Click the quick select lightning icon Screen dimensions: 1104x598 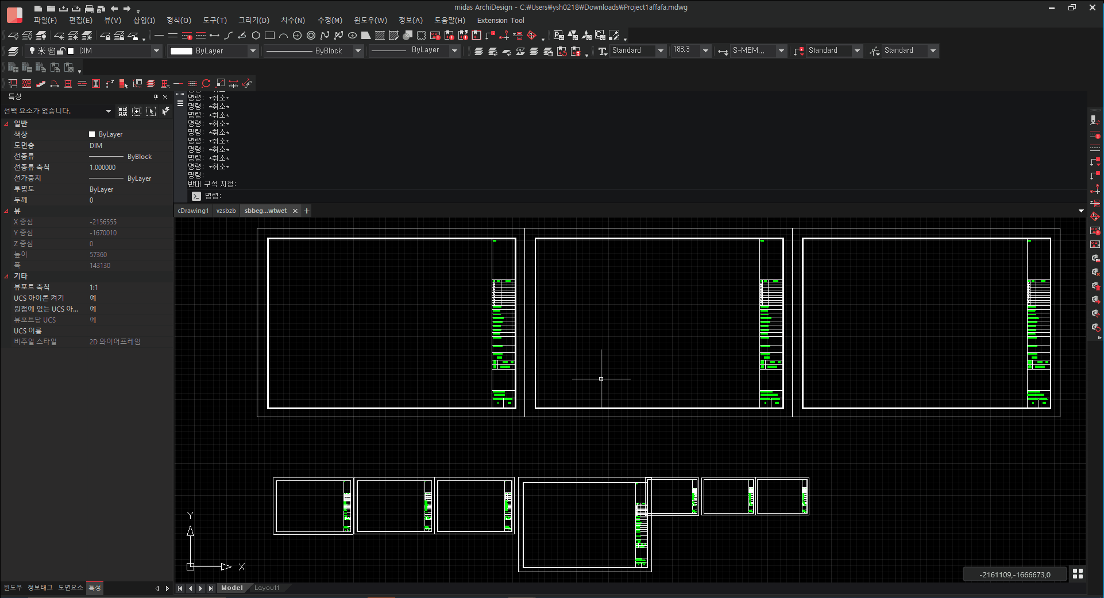165,111
